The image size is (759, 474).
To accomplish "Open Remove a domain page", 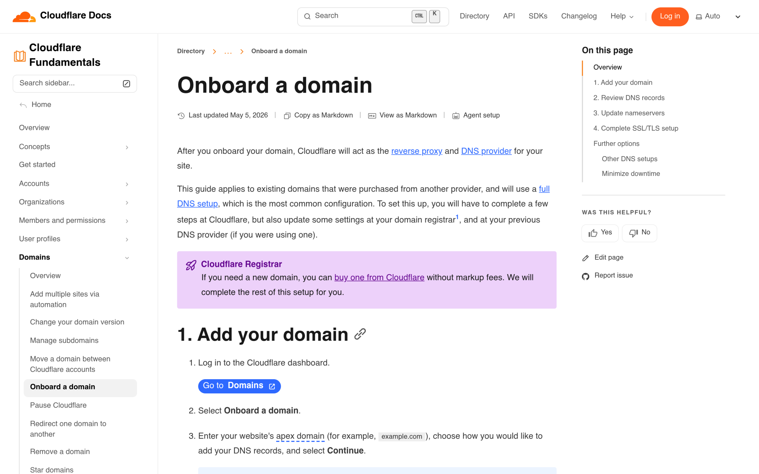I will pos(60,452).
